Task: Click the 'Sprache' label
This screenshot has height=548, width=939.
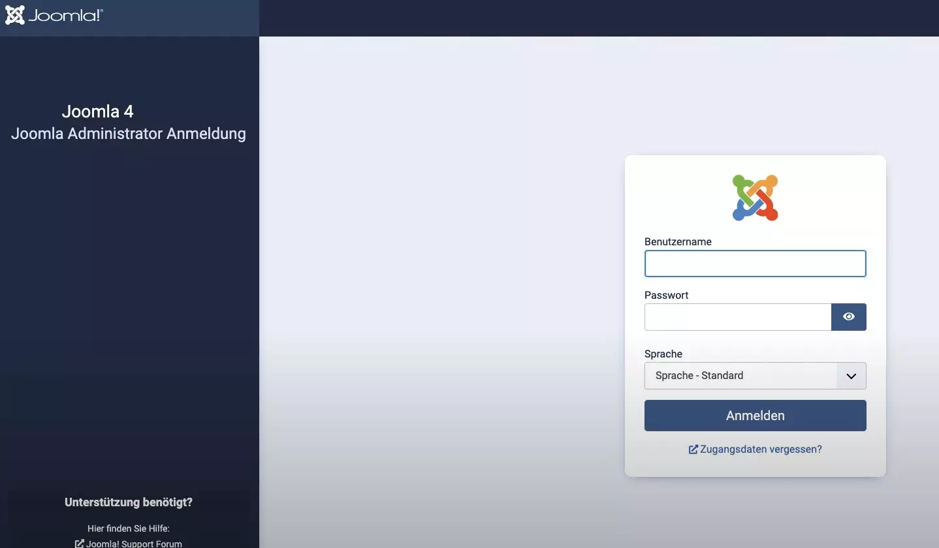Action: tap(663, 354)
